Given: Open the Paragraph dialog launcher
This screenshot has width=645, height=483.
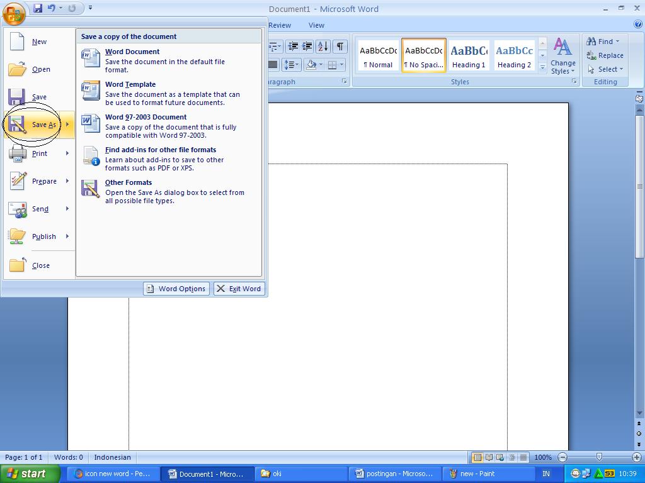Looking at the screenshot, I should click(345, 82).
